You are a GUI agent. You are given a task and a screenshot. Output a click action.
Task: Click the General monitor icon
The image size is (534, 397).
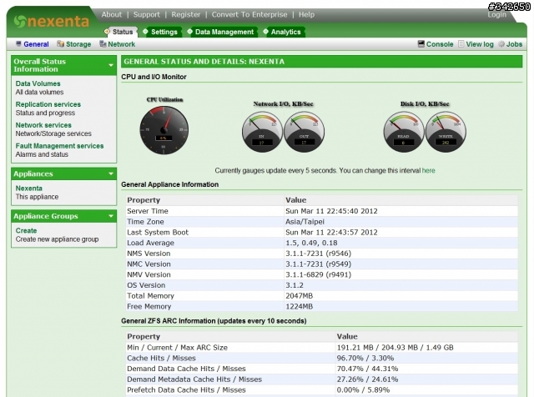point(18,44)
